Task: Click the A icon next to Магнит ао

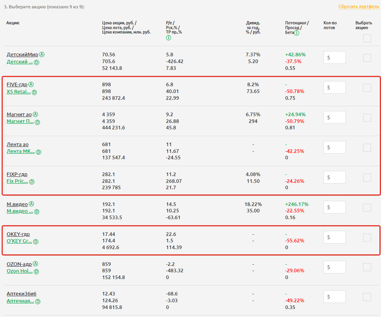Action: 36,115
